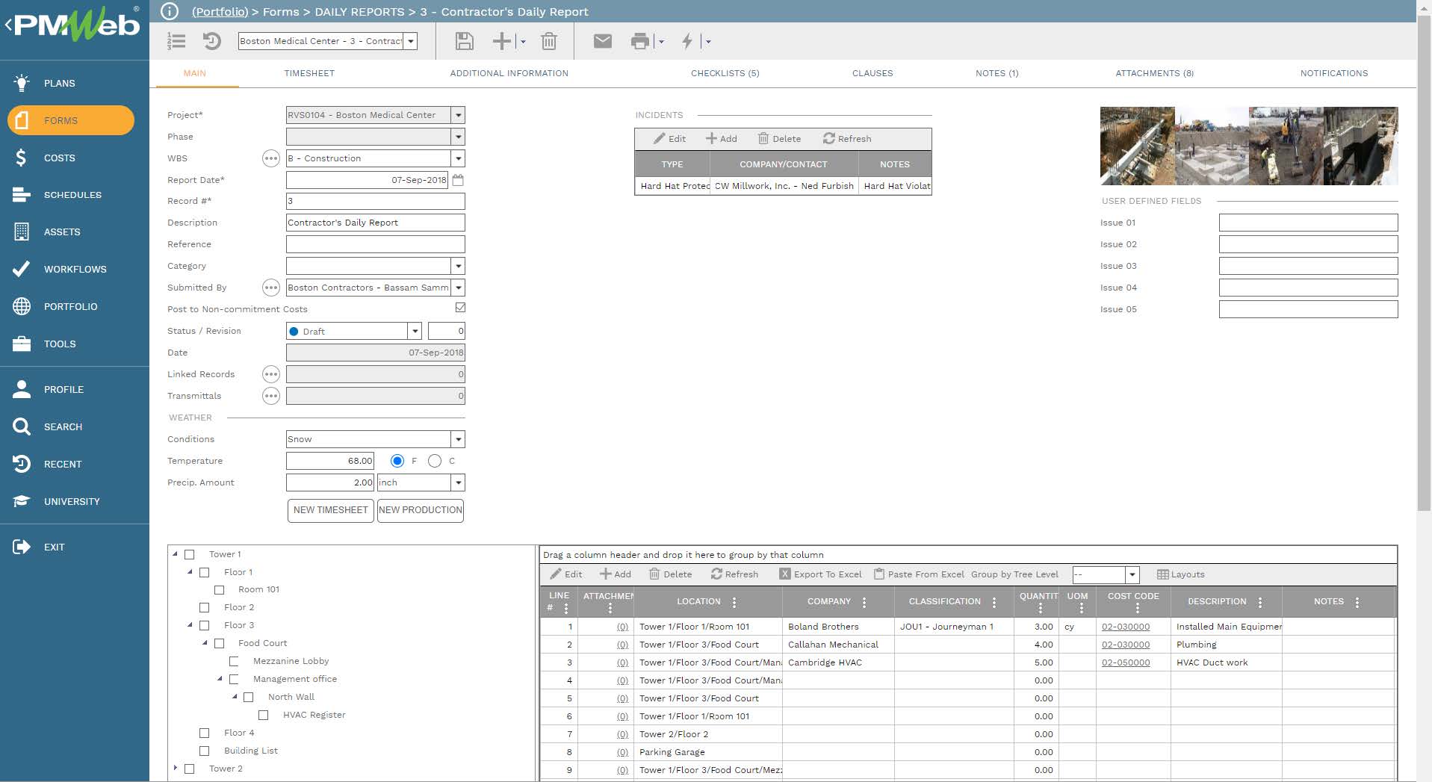This screenshot has height=782, width=1432.
Task: Check the Tower 1 tree checkbox
Action: click(190, 554)
